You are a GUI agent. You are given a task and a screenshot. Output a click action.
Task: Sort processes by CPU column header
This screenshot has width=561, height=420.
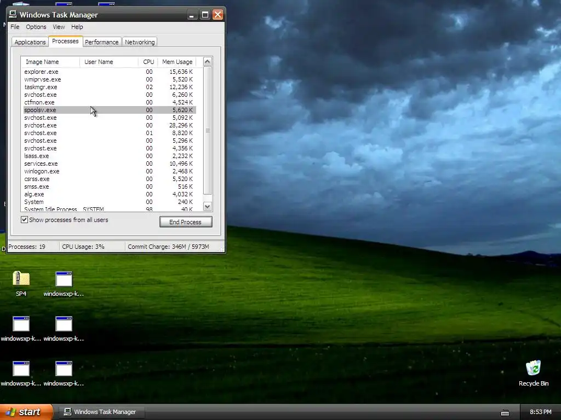(148, 62)
